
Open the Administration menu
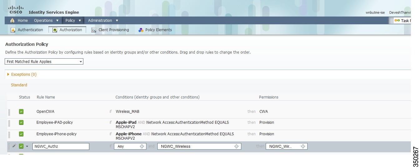tap(103, 21)
